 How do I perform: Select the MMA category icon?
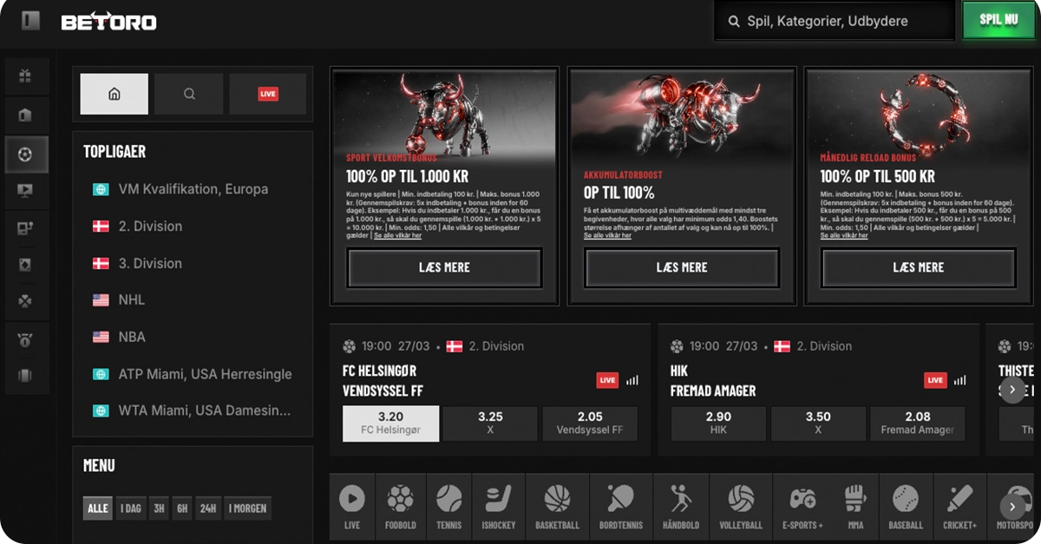(856, 508)
